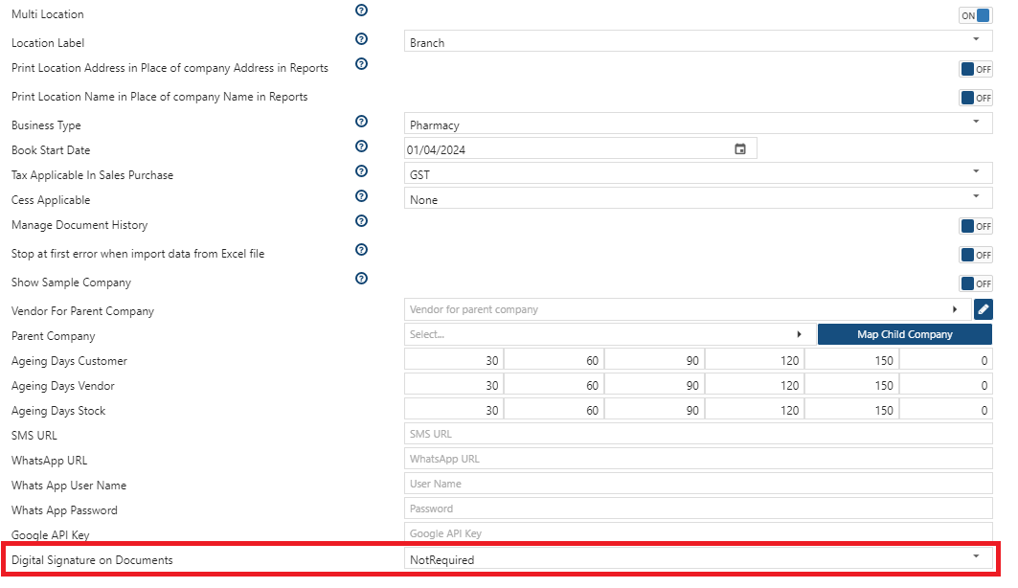Viewport: 1018px width, 588px height.
Task: Click help icon beside Multi Location
Action: click(x=362, y=11)
